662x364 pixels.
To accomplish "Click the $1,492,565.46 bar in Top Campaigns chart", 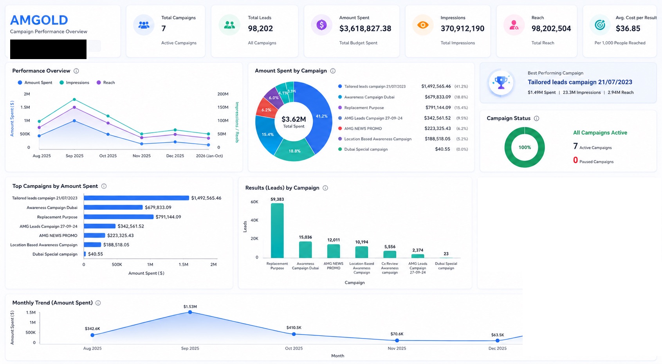I will [136, 198].
